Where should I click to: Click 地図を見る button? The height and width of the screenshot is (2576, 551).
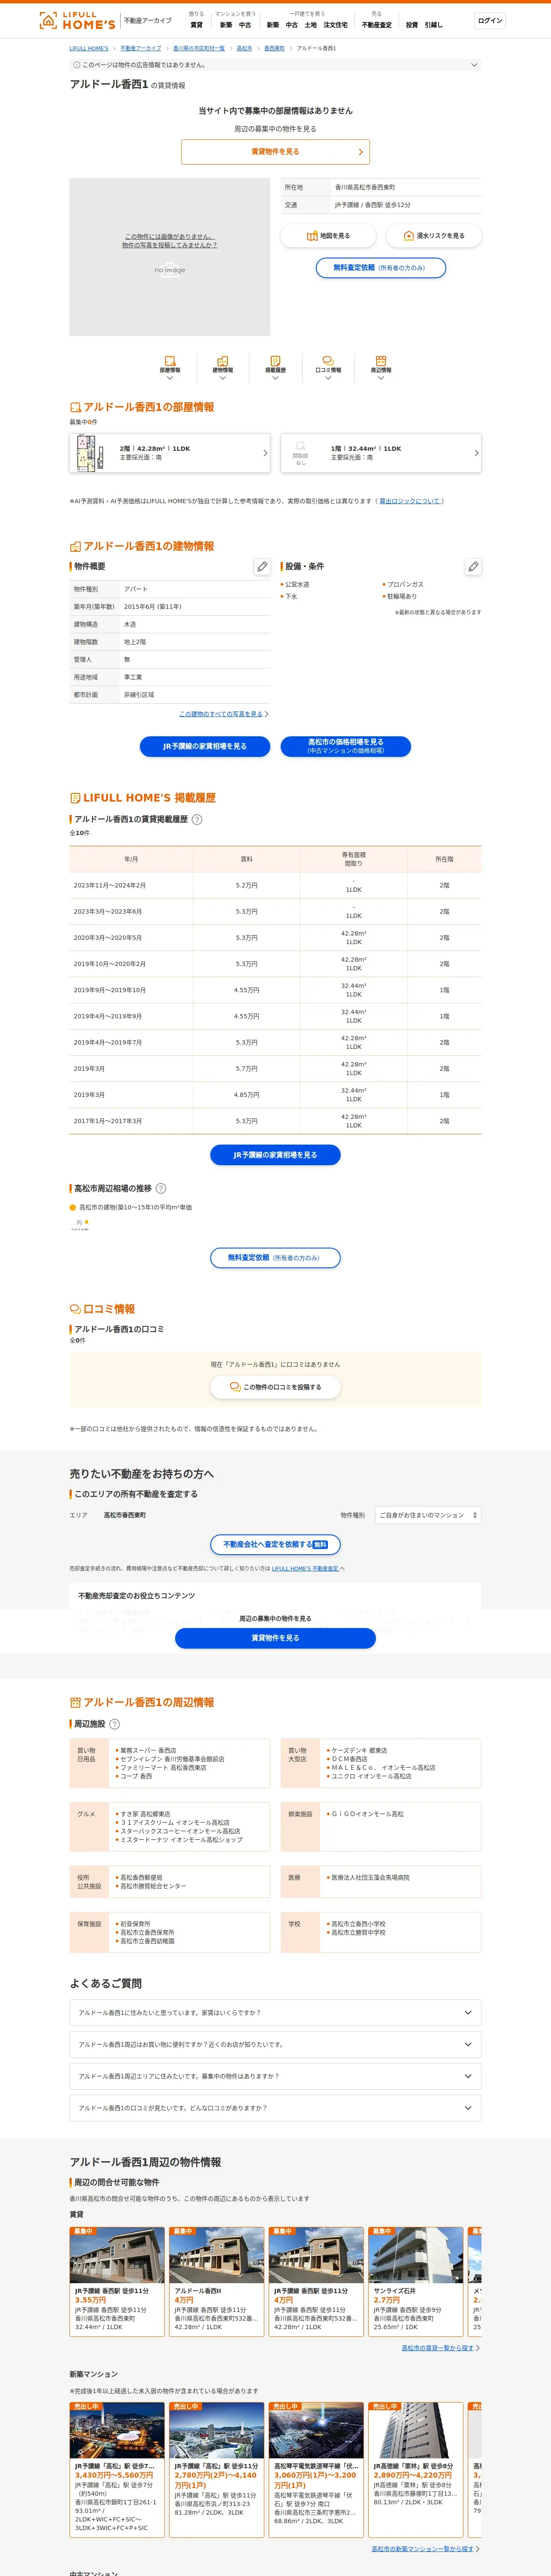click(328, 236)
